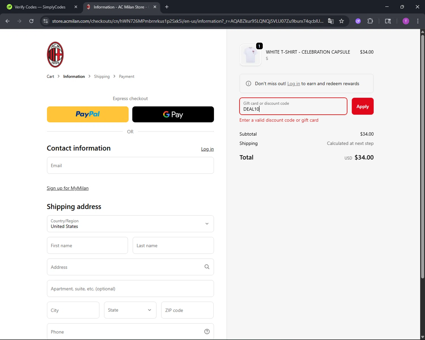This screenshot has width=425, height=340.
Task: Click the AC Milan crest logo
Action: pyautogui.click(x=55, y=55)
